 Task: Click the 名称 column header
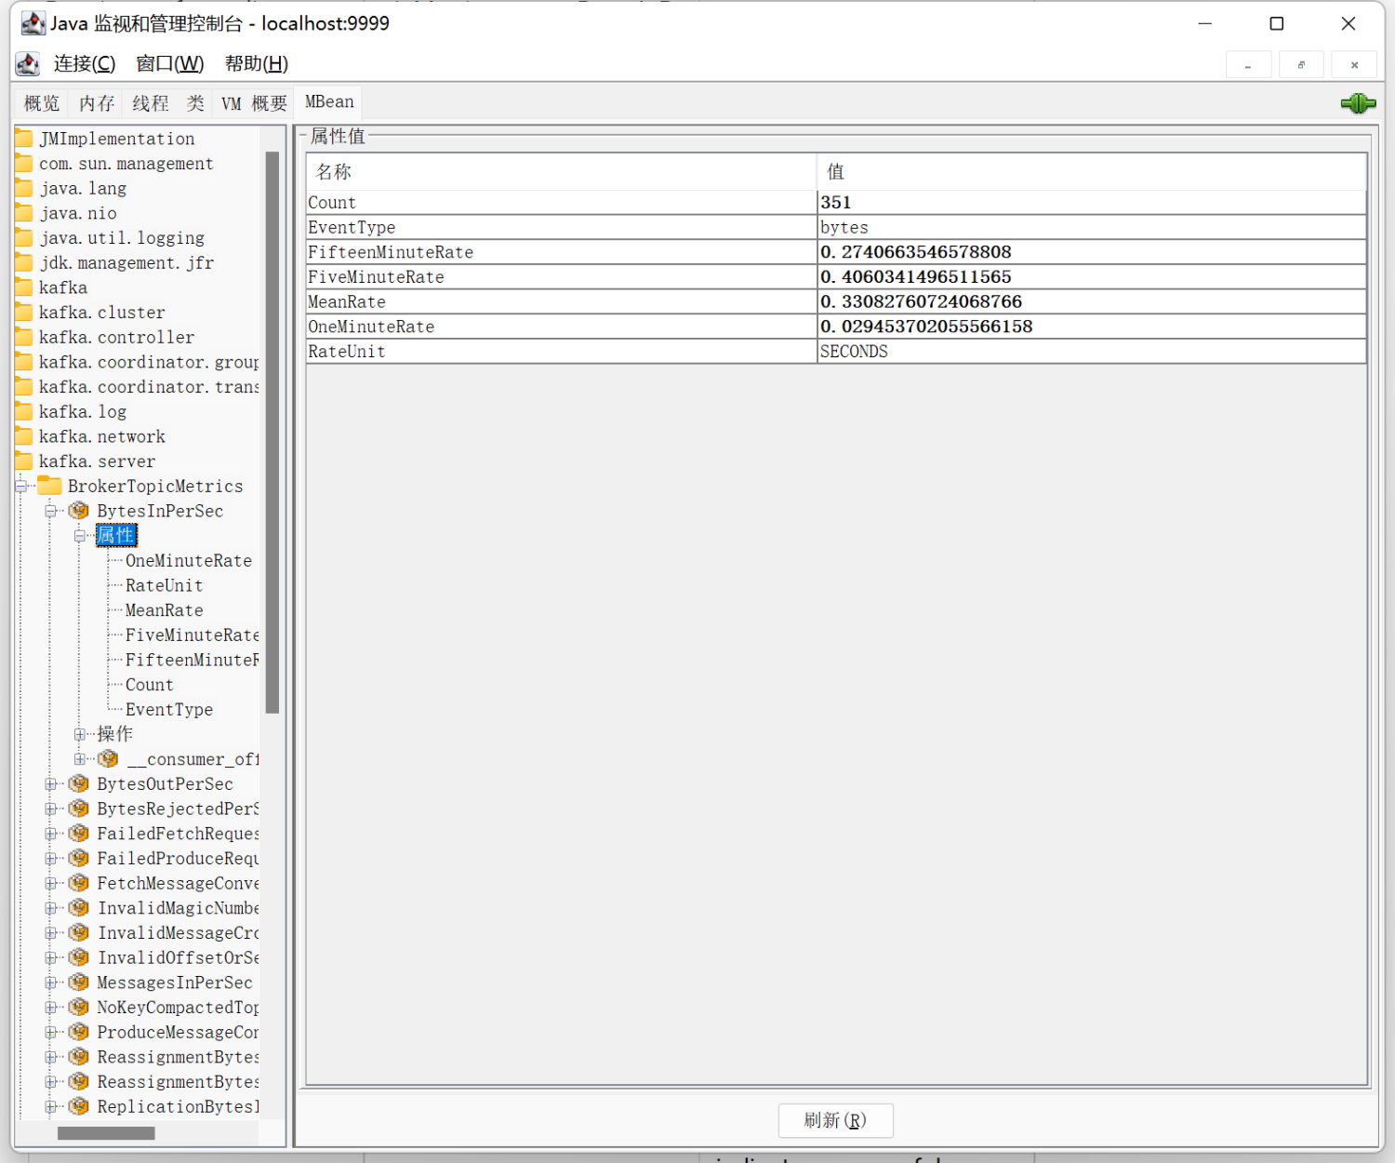click(x=562, y=172)
